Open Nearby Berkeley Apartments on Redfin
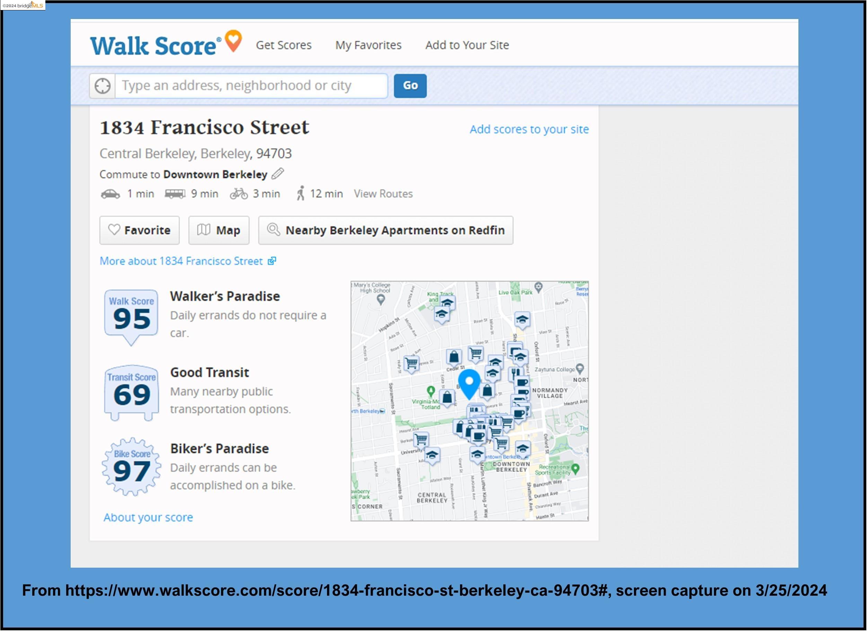The image size is (867, 631). (x=386, y=230)
